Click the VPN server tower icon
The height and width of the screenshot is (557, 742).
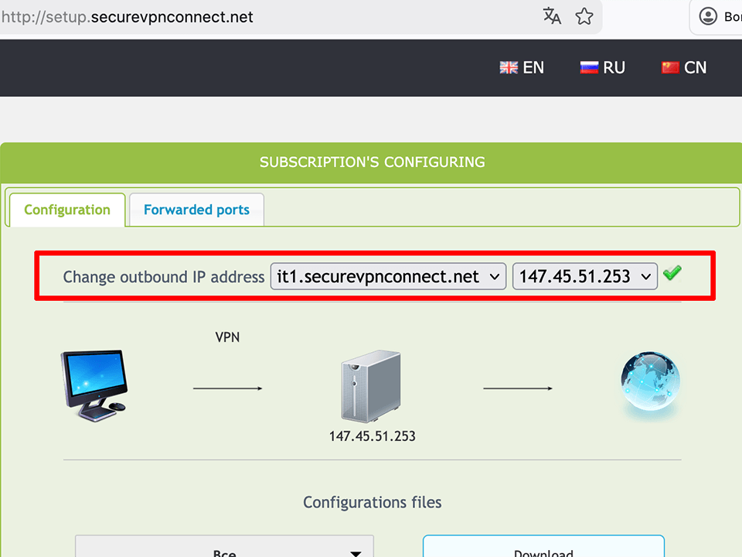(x=371, y=385)
